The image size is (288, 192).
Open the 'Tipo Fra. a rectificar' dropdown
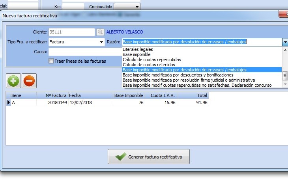point(101,42)
